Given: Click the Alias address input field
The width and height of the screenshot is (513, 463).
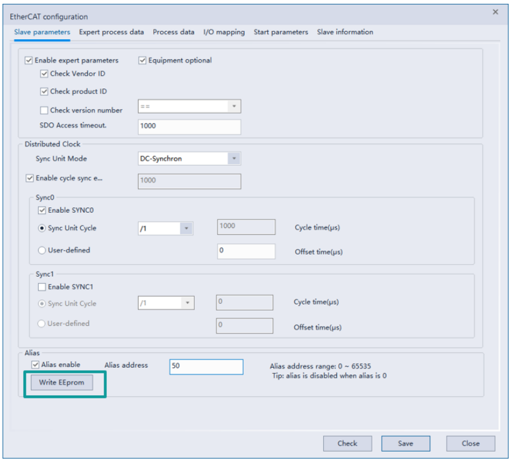Looking at the screenshot, I should pos(206,366).
